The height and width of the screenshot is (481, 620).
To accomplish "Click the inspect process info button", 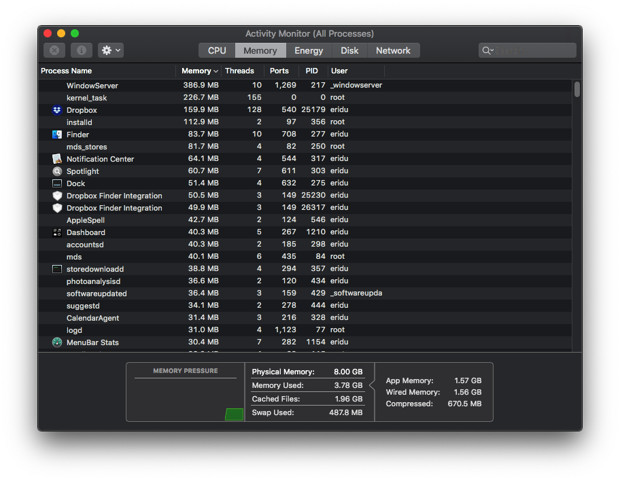I will point(82,50).
